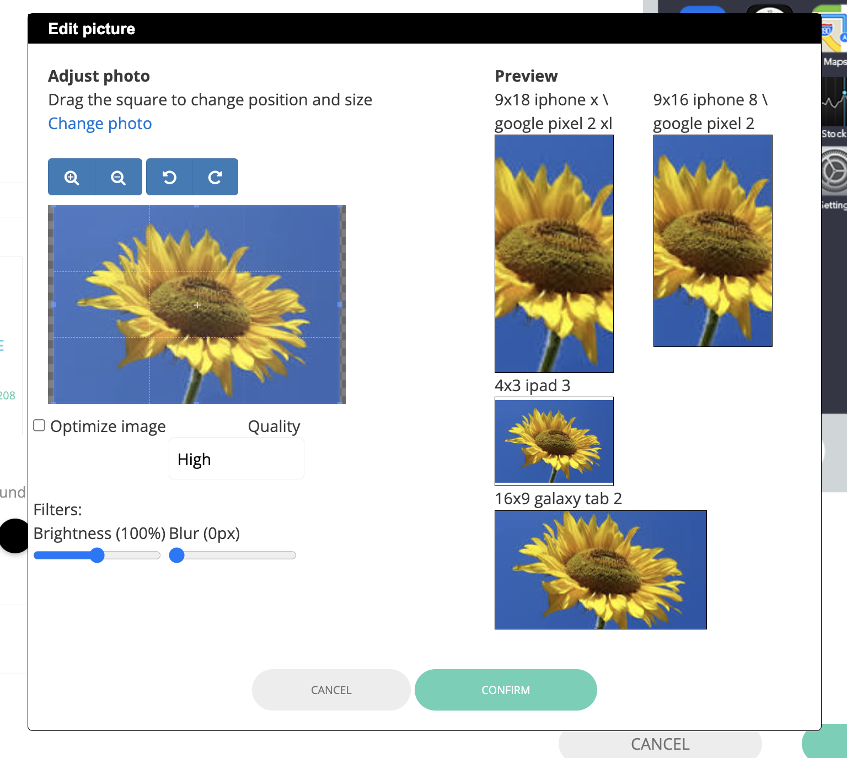Click the Settings gear icon in background
The width and height of the screenshot is (847, 758).
tap(834, 172)
